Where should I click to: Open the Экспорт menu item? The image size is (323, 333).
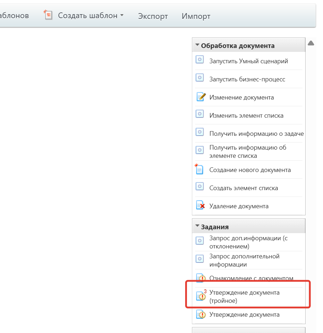(153, 16)
